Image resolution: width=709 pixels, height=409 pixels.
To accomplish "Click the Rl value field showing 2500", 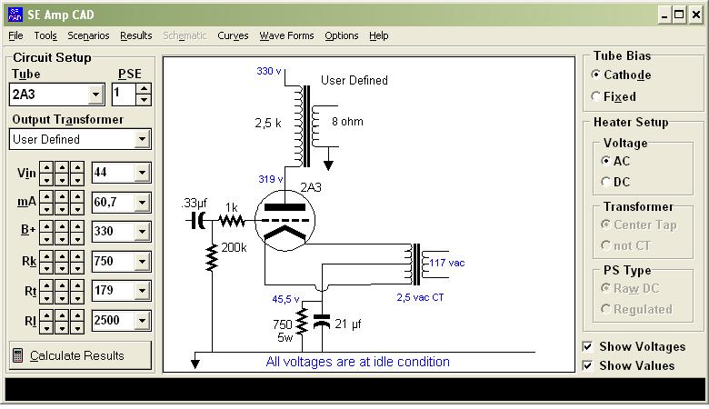I will pyautogui.click(x=112, y=321).
